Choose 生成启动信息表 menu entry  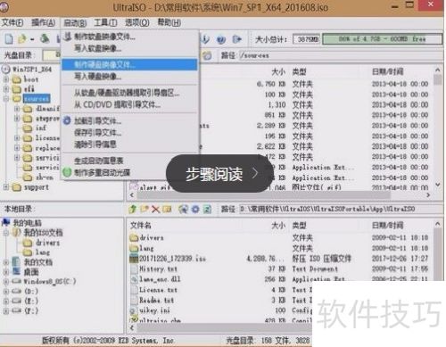tap(129, 161)
